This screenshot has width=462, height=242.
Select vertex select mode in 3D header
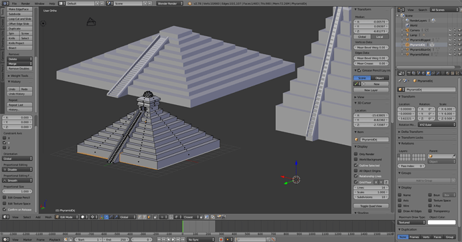pyautogui.click(x=139, y=217)
